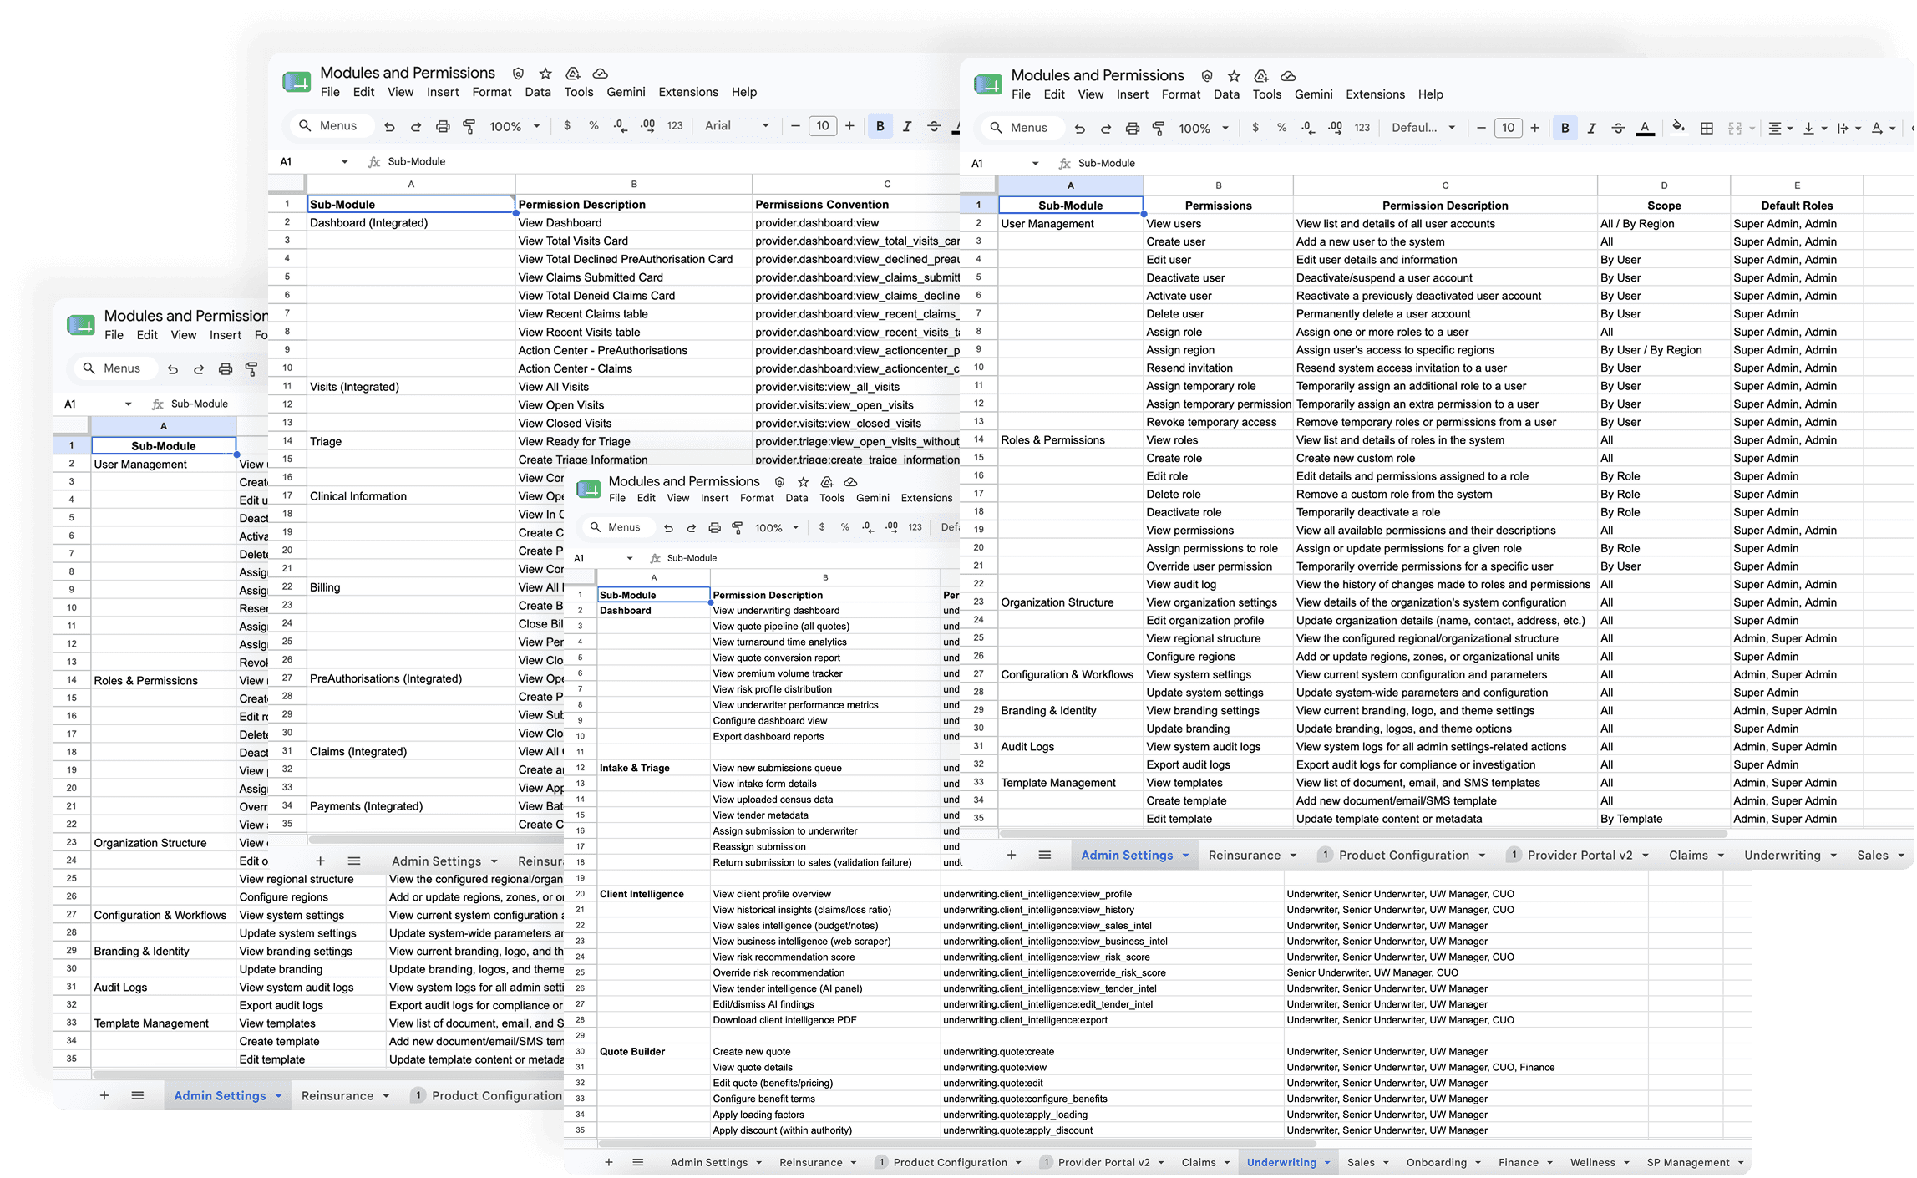The height and width of the screenshot is (1178, 1917).
Task: Add sheet with plus in the leftmost window
Action: (x=104, y=1096)
